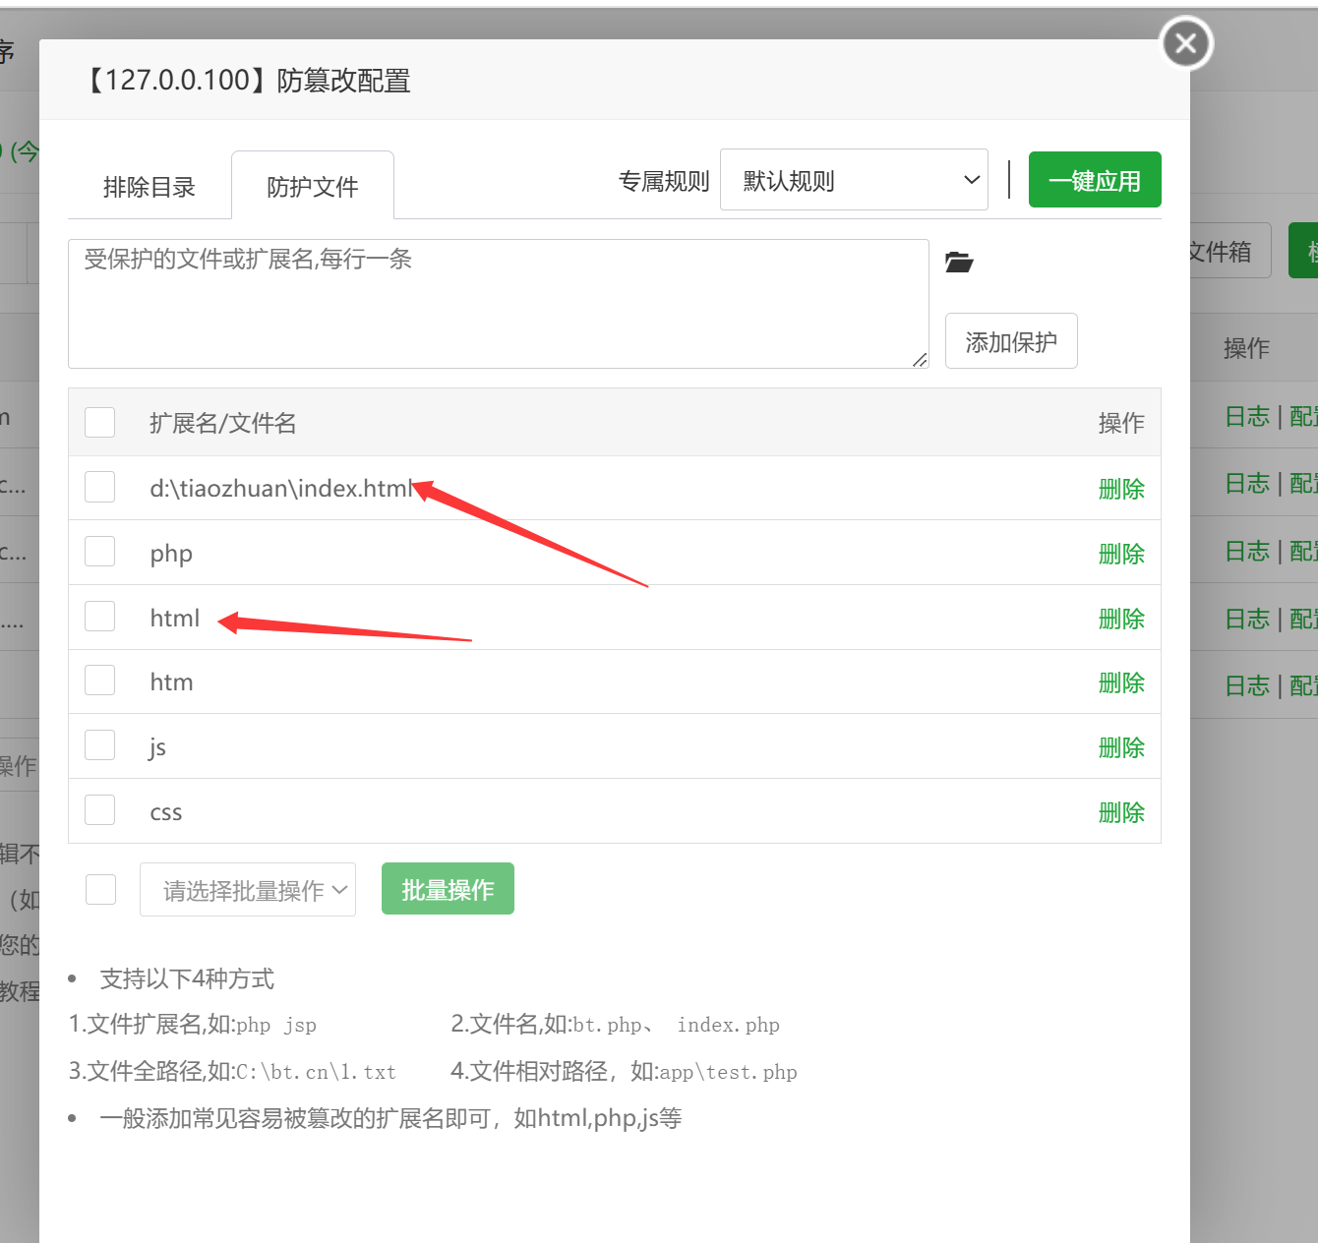
Task: Click the 专属规则 label
Action: point(664,181)
